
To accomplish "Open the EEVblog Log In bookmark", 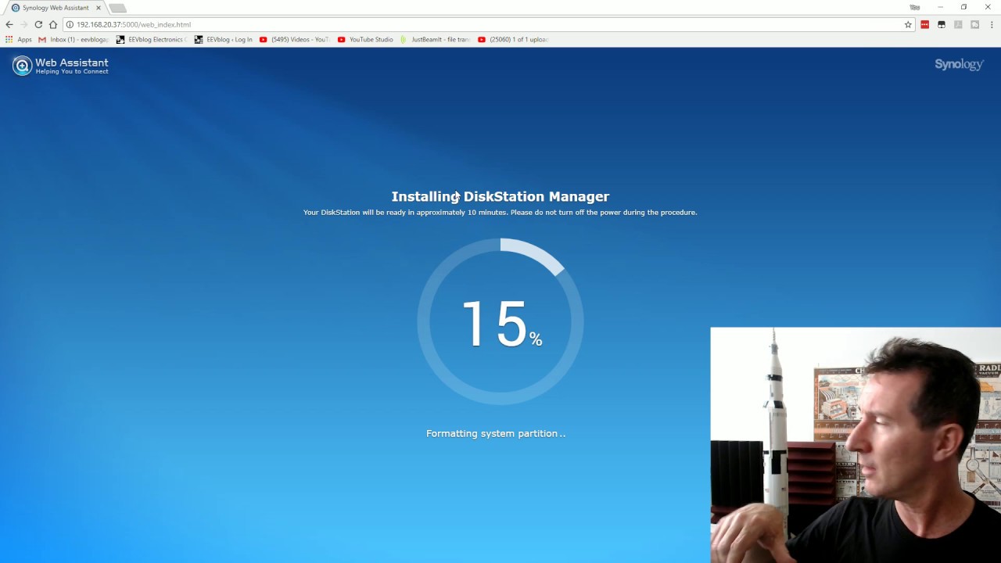I will (224, 39).
